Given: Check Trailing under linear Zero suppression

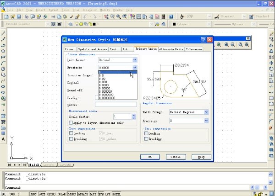Looking at the screenshot, I should click(71, 138).
